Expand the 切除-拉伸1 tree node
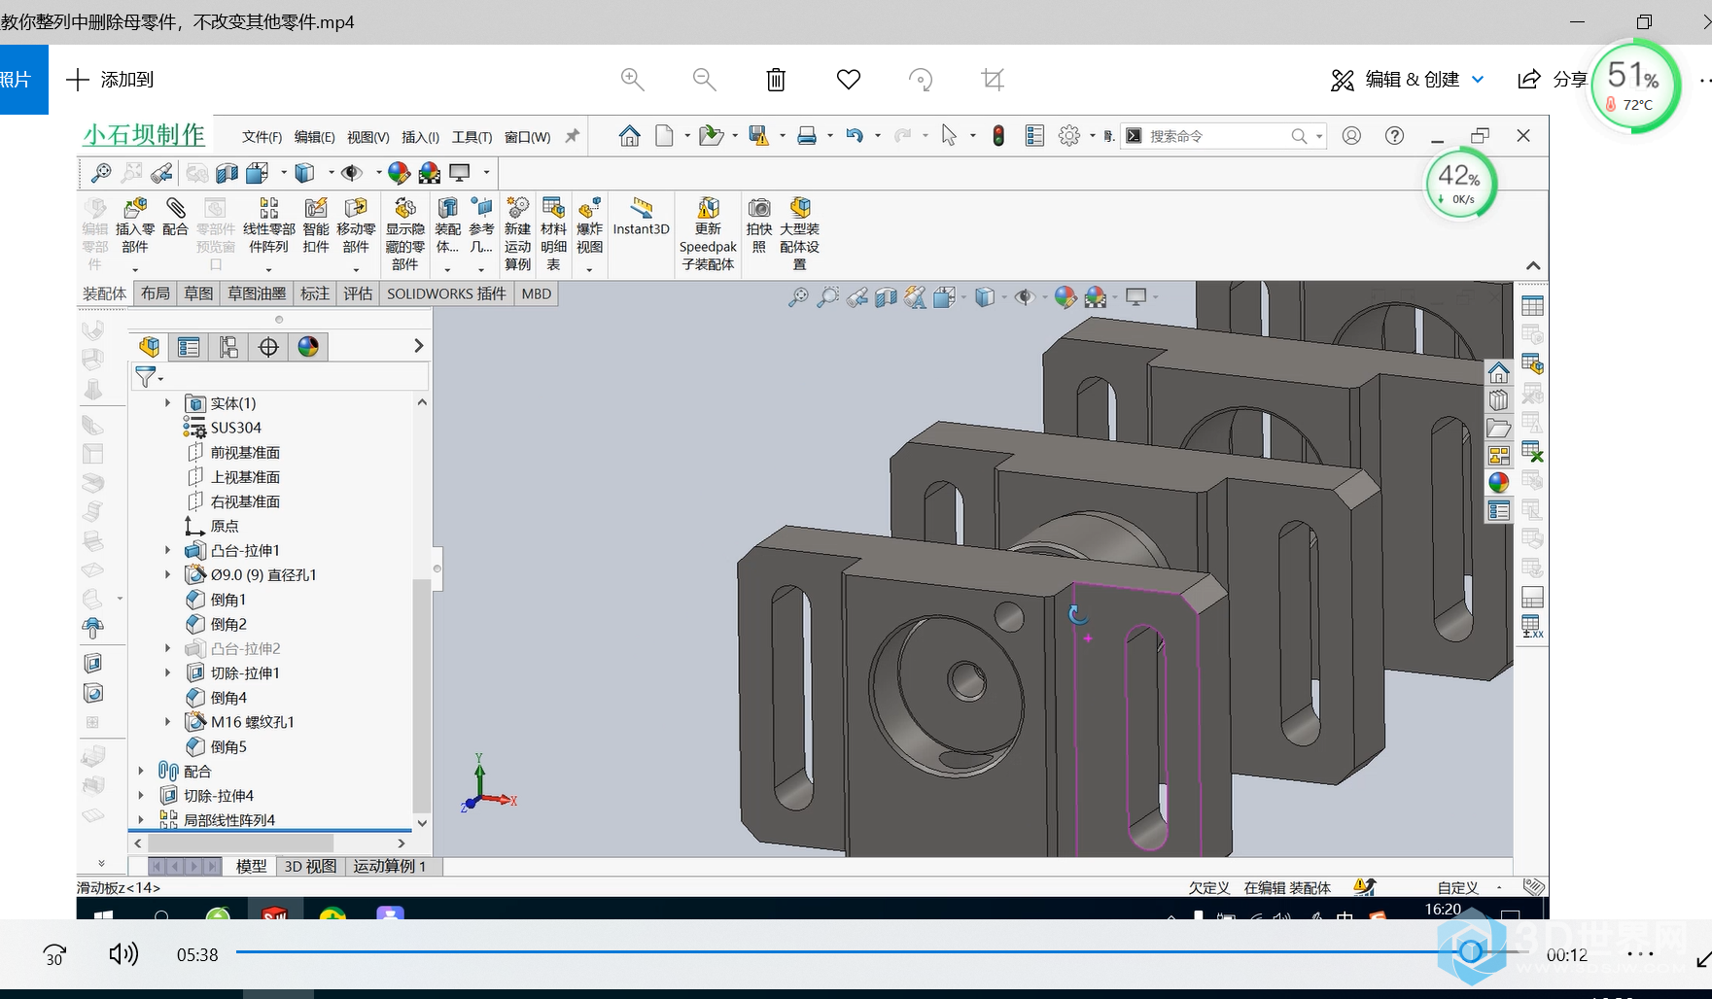 [x=167, y=672]
